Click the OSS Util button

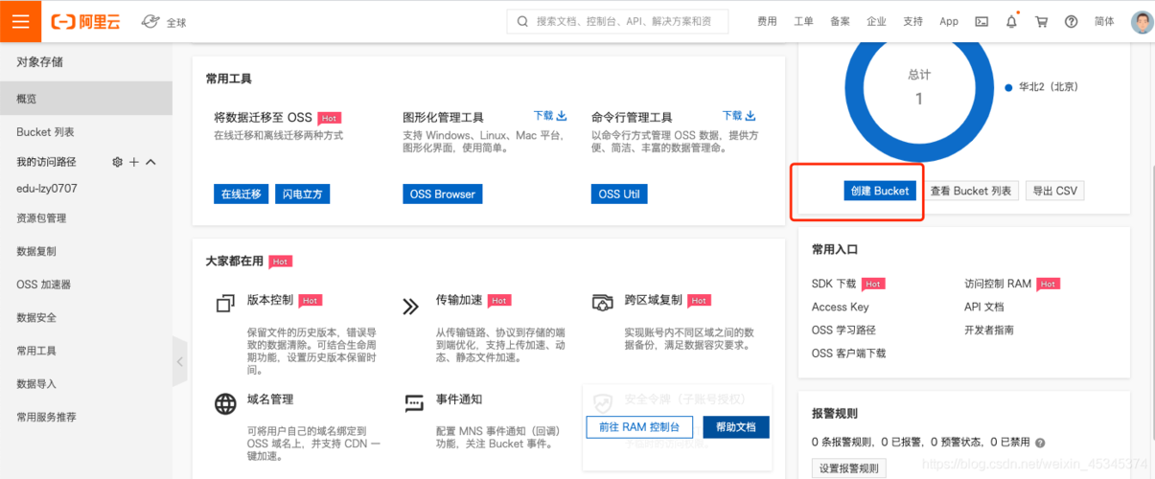618,194
